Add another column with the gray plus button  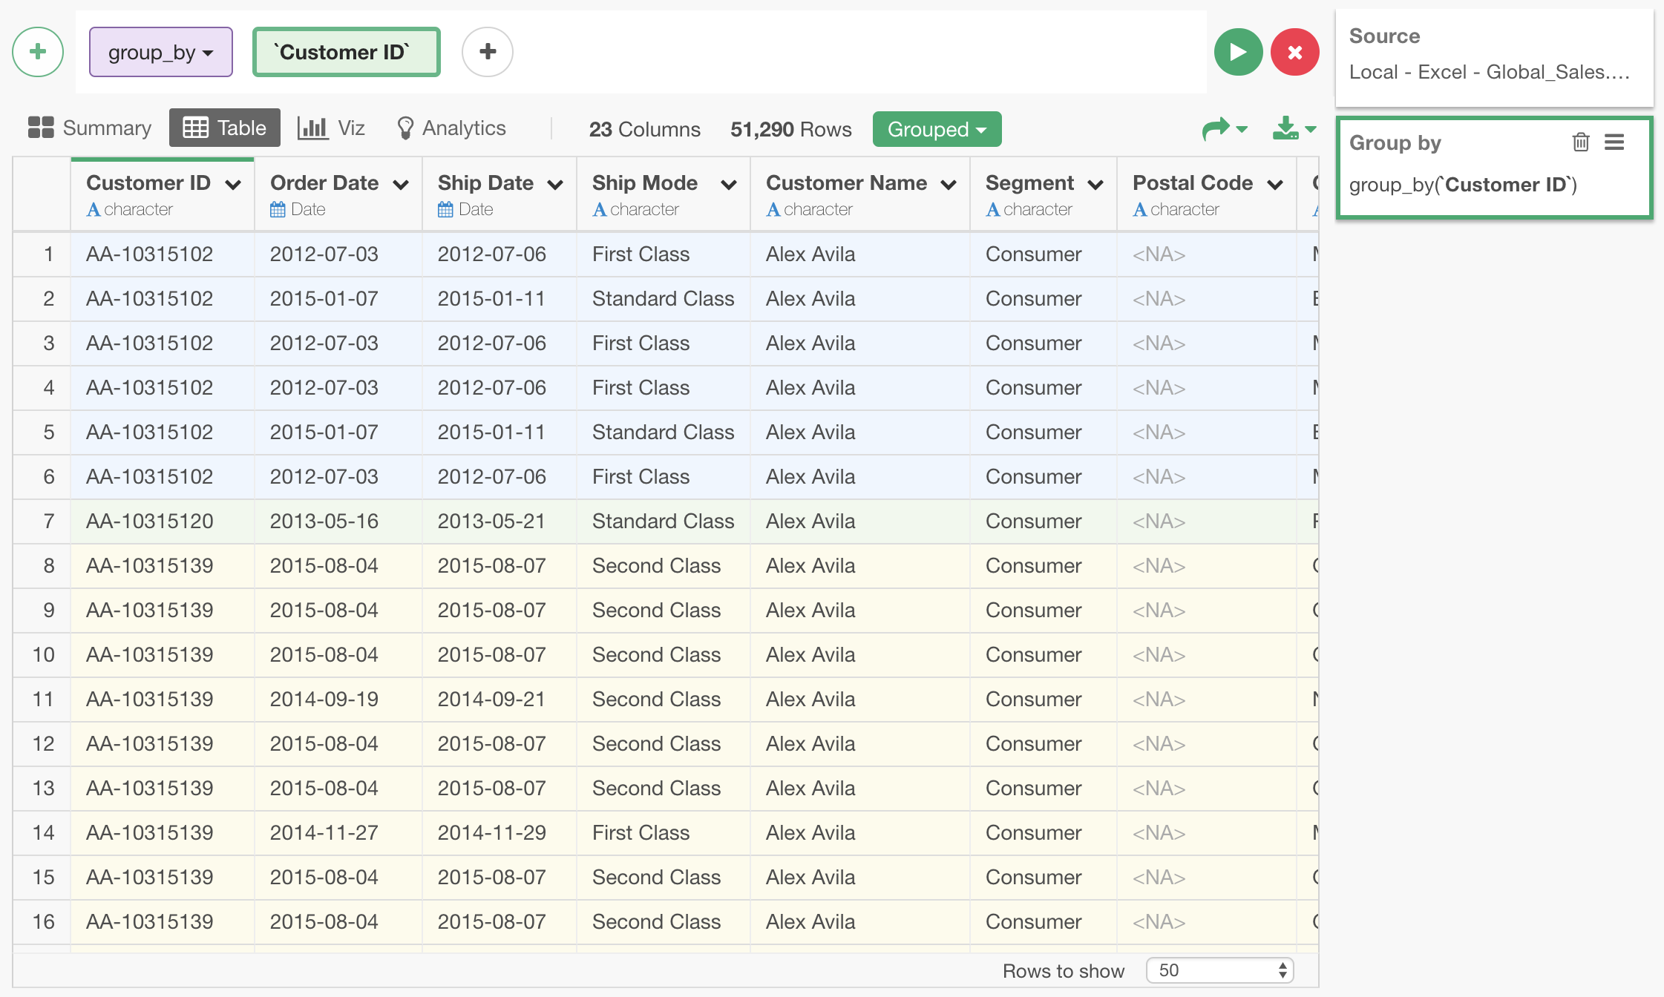pyautogui.click(x=487, y=52)
